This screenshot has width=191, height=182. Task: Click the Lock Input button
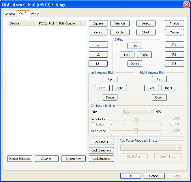click(101, 142)
